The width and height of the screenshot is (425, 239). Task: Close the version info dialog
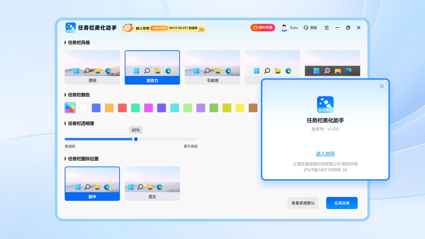382,86
